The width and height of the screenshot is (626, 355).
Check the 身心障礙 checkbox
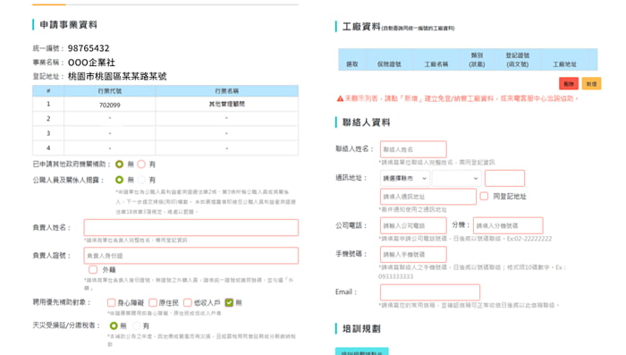(x=112, y=302)
